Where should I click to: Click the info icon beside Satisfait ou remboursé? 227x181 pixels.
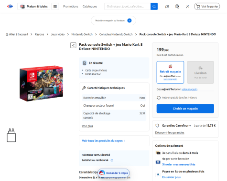pyautogui.click(x=112, y=160)
